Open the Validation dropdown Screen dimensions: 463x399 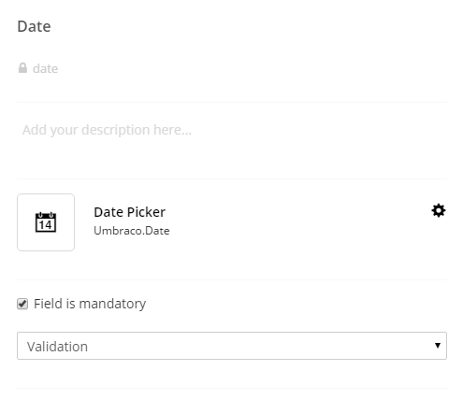[232, 346]
